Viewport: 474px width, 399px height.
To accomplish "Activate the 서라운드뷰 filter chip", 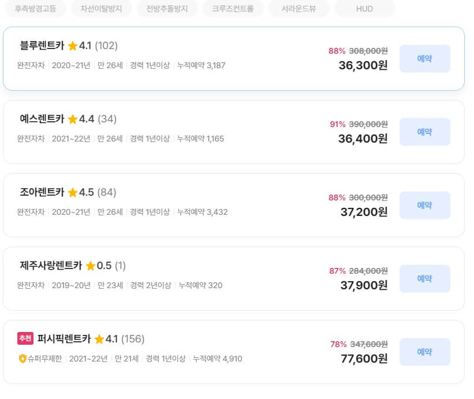I will coord(298,9).
